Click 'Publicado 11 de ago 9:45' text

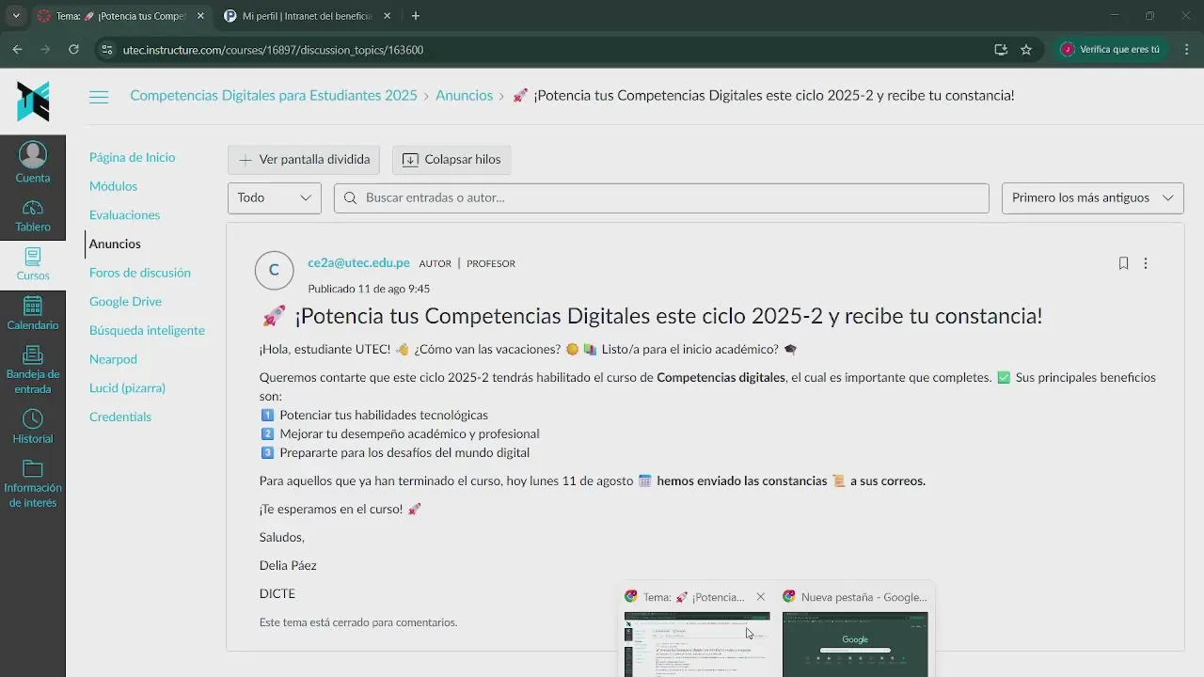369,290
